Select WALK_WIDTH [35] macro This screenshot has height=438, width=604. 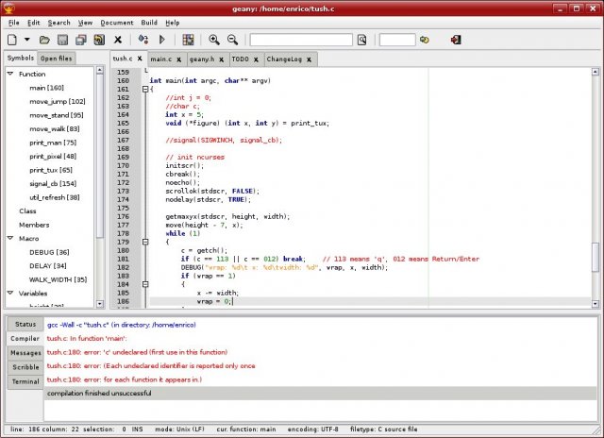(x=59, y=279)
